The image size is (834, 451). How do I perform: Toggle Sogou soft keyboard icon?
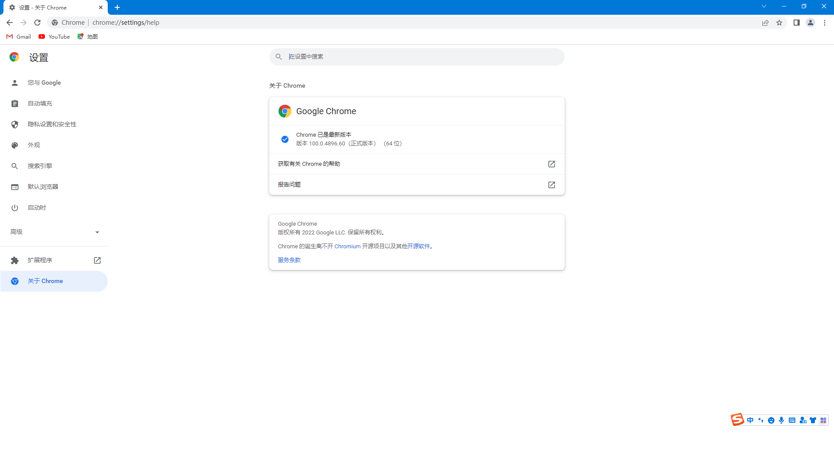point(792,420)
